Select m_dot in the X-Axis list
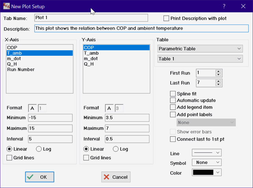The width and height of the screenshot is (253, 188). [14, 58]
